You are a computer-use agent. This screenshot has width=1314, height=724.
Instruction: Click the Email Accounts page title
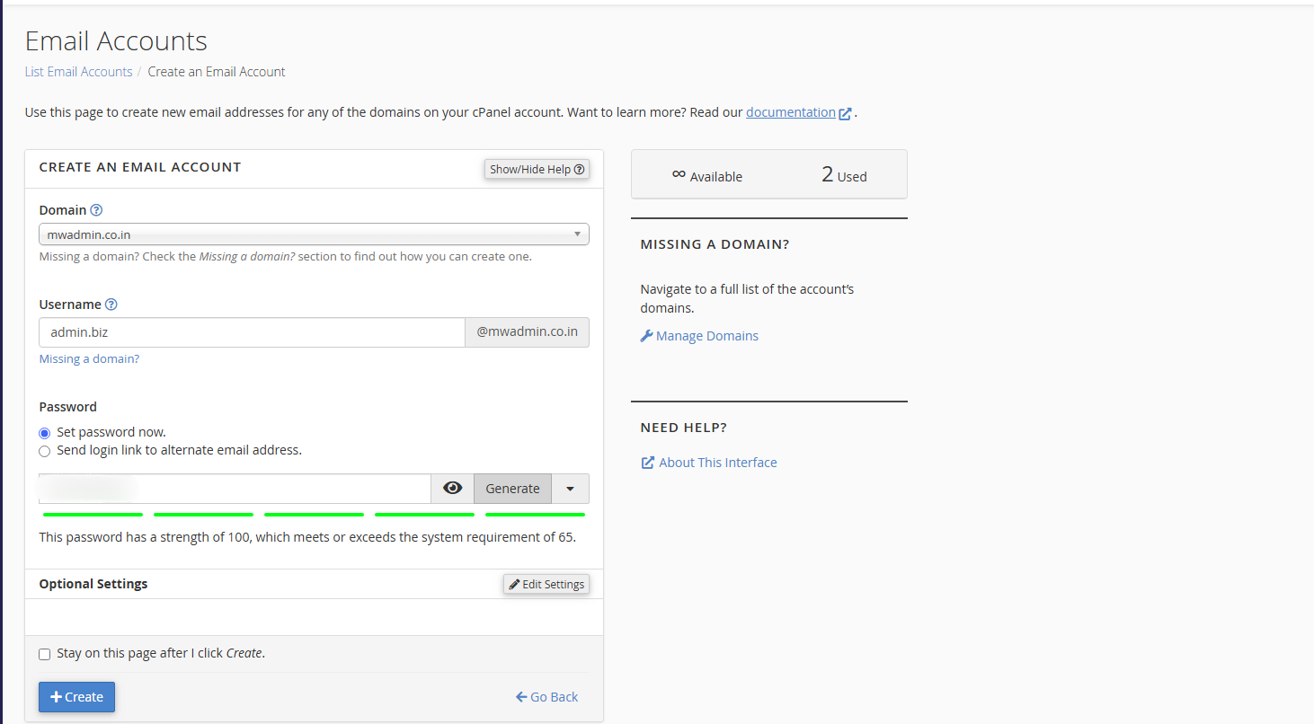coord(116,41)
